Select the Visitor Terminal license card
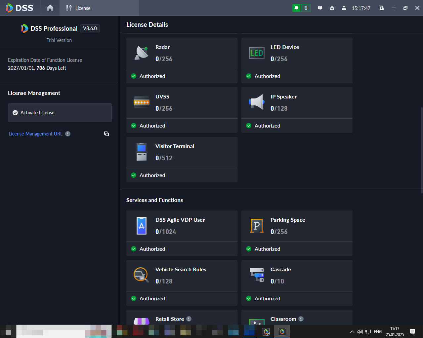The height and width of the screenshot is (338, 423). [x=182, y=160]
